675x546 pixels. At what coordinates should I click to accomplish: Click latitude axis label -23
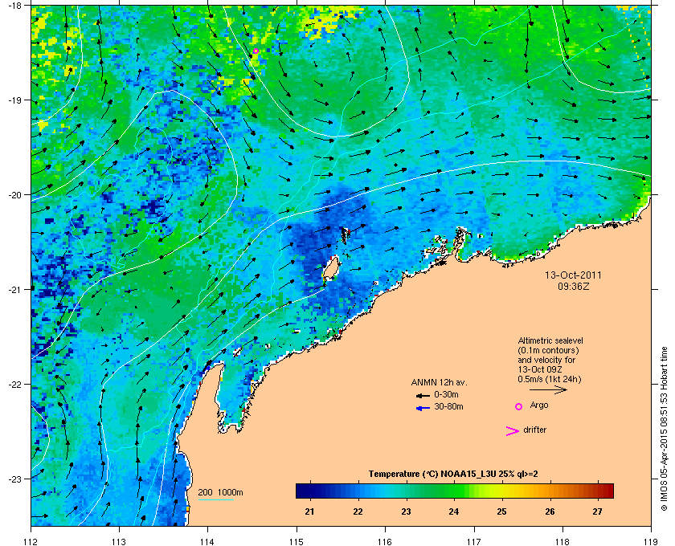14,479
